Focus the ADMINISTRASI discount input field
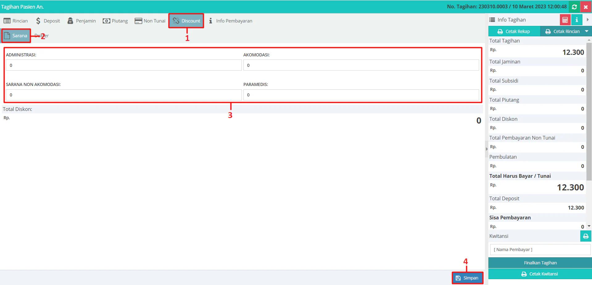Image resolution: width=592 pixels, height=285 pixels. (124, 65)
